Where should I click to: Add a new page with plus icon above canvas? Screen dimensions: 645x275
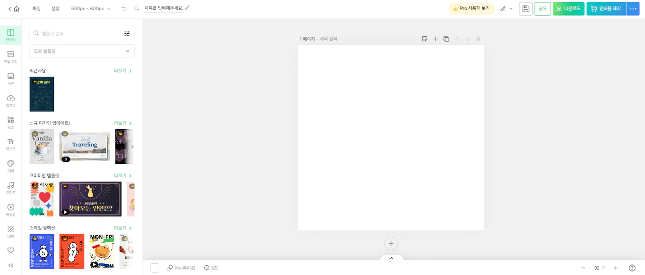pos(435,39)
